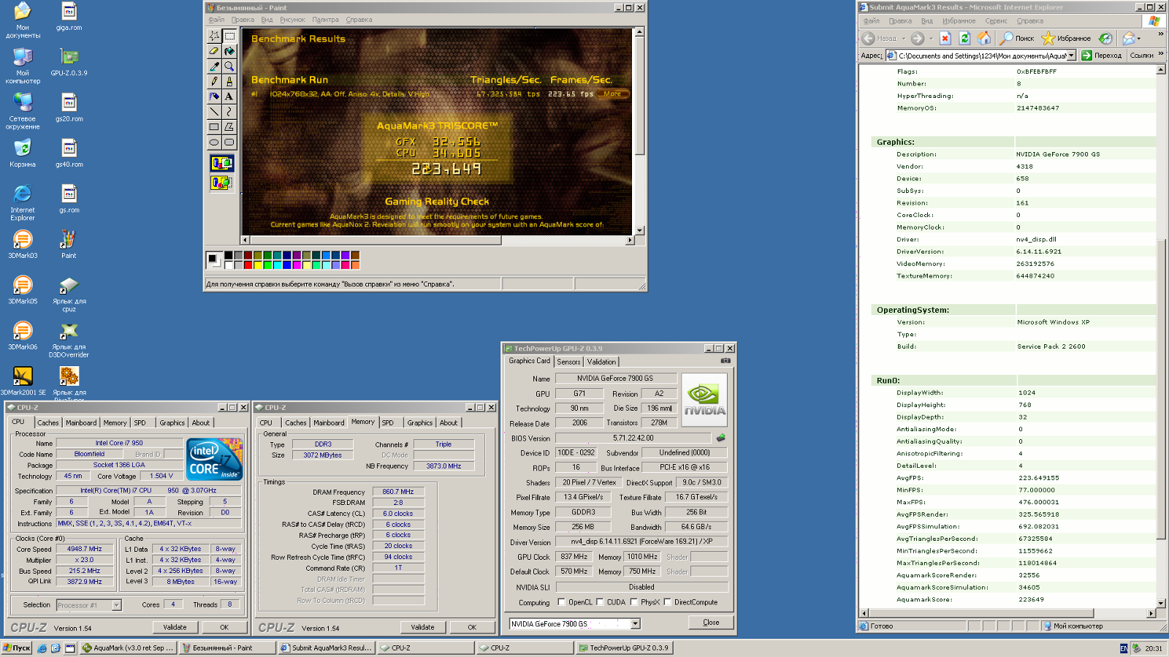1169x657 pixels.
Task: Pick the Line tool in Paint
Action: click(214, 111)
